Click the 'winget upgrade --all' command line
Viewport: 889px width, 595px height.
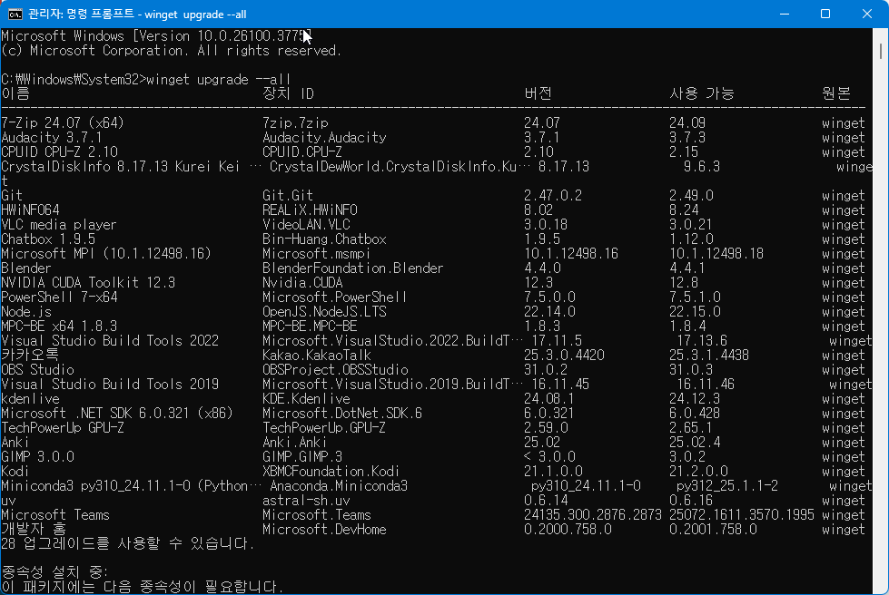(218, 79)
